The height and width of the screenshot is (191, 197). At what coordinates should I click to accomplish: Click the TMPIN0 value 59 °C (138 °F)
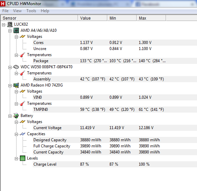pos(92,110)
